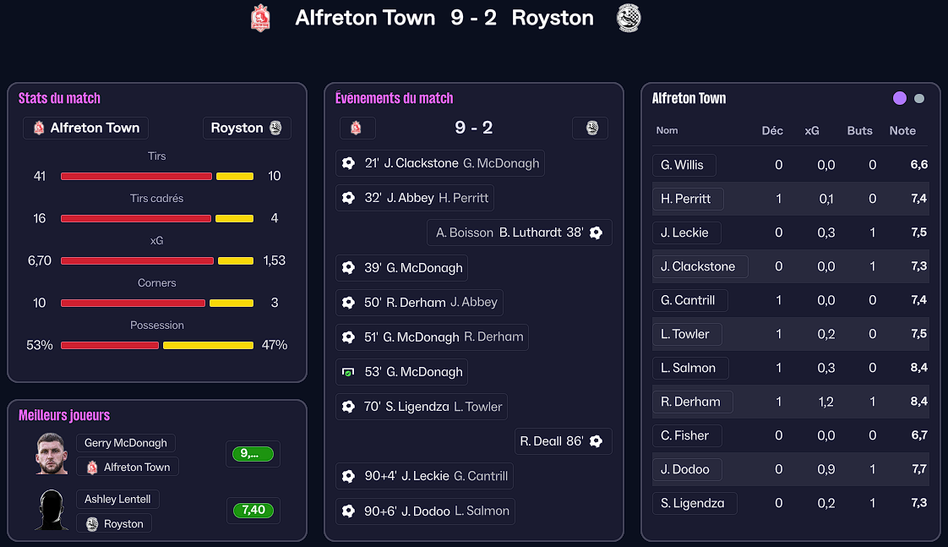Switch to the grey team dot indicator

tap(919, 98)
